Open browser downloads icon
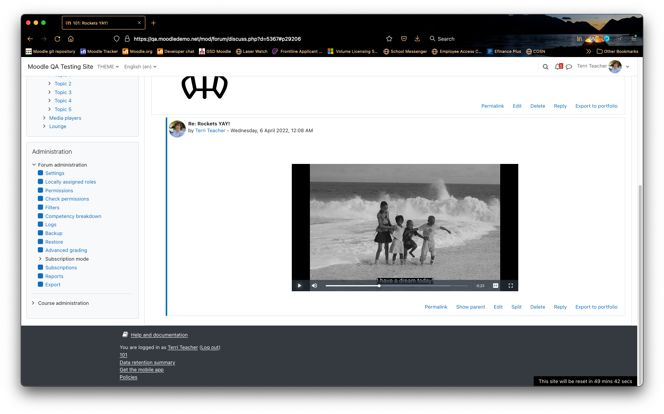The width and height of the screenshot is (664, 414). (x=417, y=39)
